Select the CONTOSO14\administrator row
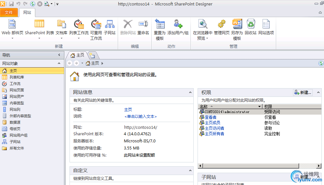 click(x=260, y=112)
